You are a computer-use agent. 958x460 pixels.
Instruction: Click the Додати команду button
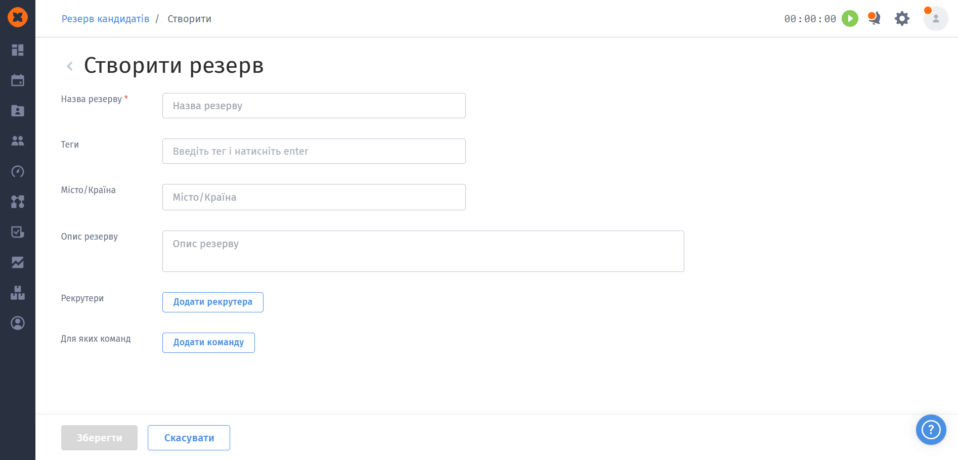[208, 343]
